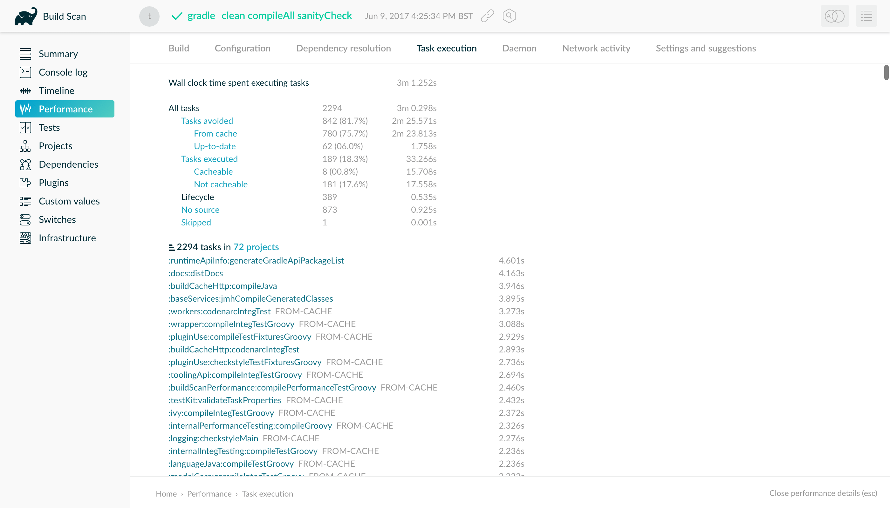Image resolution: width=890 pixels, height=508 pixels.
Task: Go to the Switches sidebar item
Action: coord(57,219)
